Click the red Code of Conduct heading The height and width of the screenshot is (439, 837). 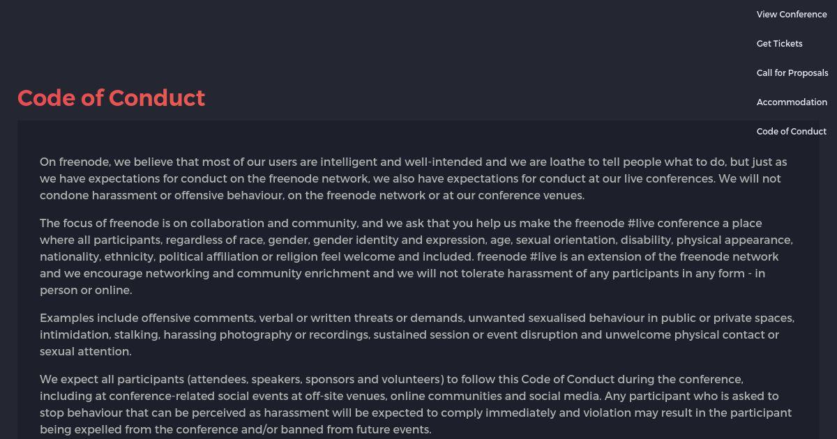point(112,98)
